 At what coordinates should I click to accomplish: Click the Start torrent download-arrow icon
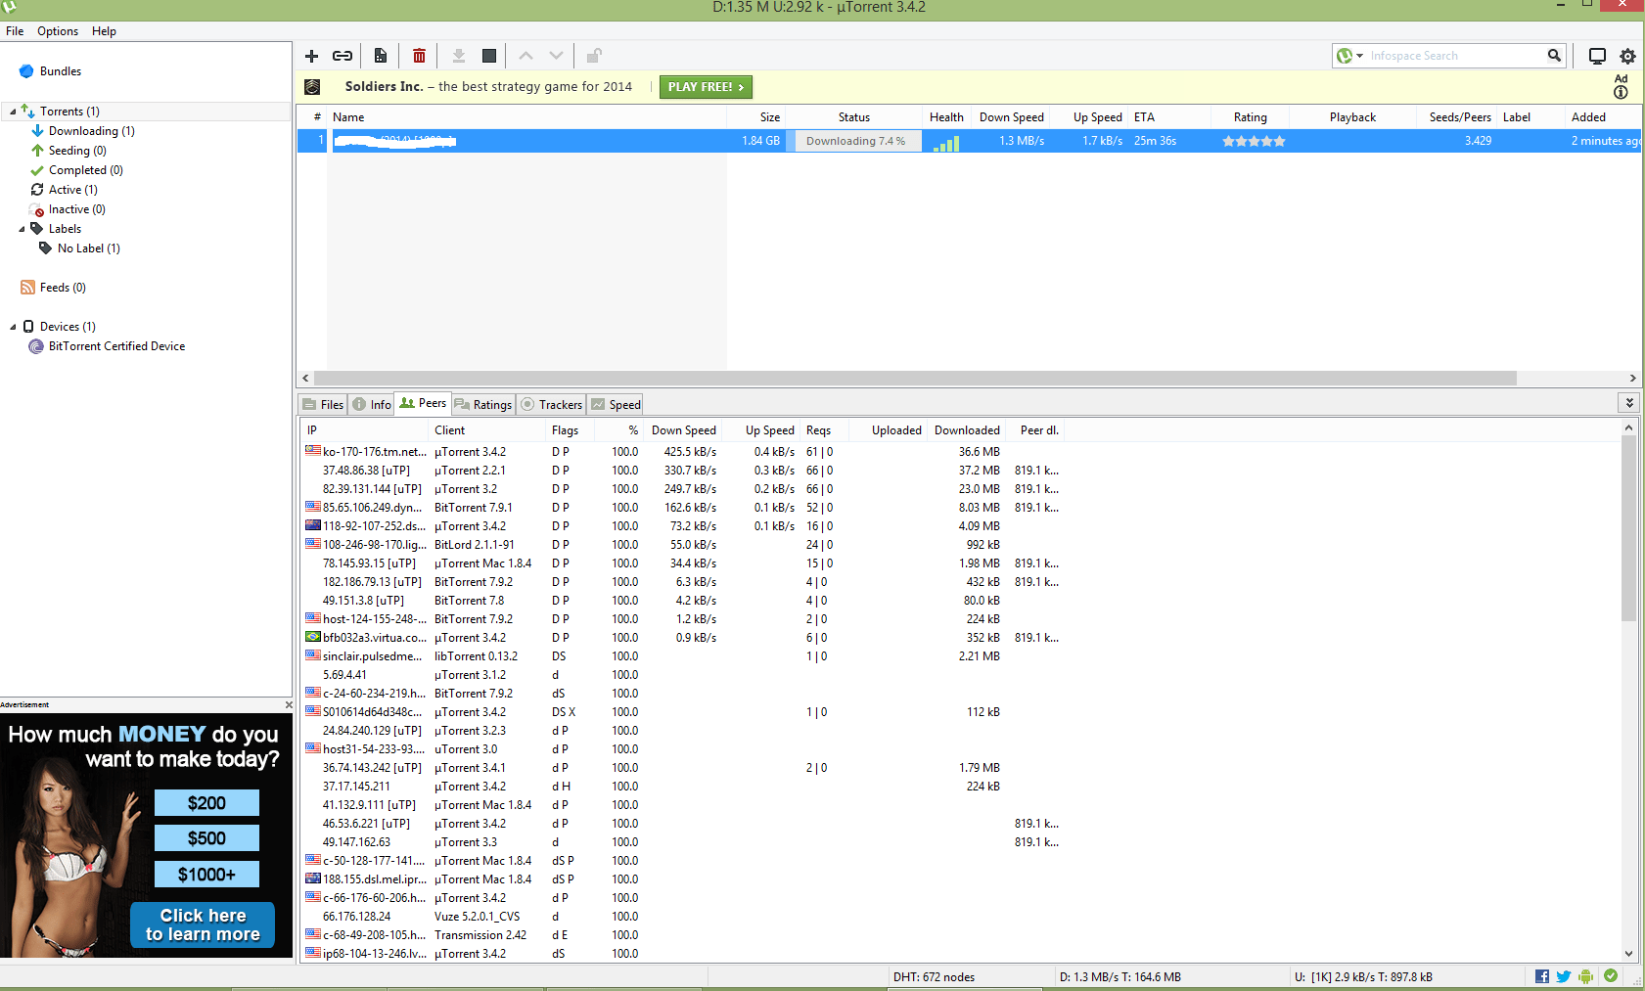(458, 56)
